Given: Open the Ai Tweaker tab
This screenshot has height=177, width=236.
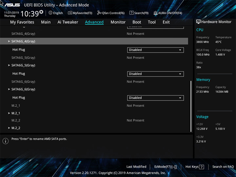Looking at the screenshot, I should click(x=68, y=22).
